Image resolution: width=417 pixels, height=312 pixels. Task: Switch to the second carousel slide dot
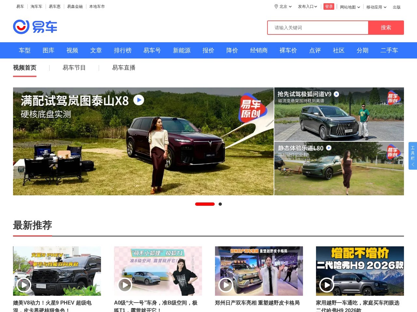[x=220, y=204]
